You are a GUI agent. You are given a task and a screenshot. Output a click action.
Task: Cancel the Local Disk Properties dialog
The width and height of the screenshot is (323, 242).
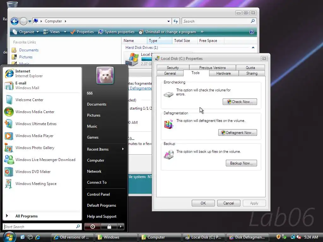[x=229, y=203]
